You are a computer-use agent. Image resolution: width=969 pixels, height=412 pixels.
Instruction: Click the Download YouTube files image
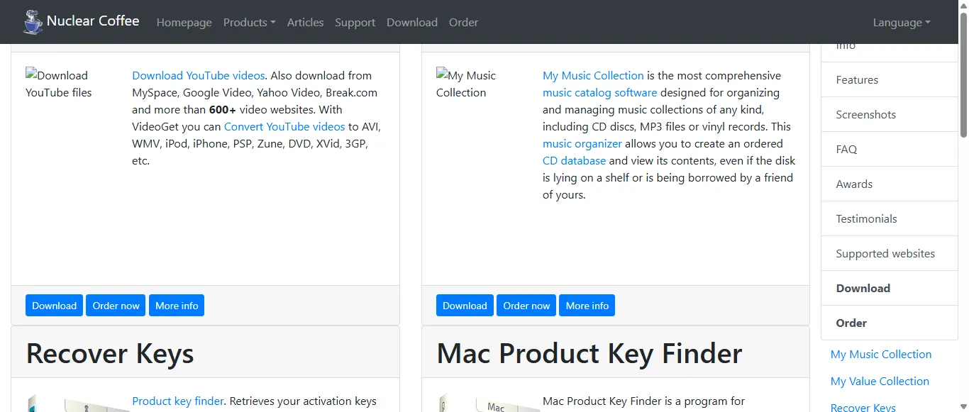point(58,84)
